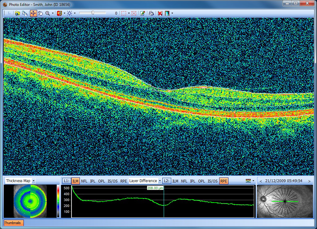Click the red color palette icon
The image size is (317, 229).
pos(59,13)
